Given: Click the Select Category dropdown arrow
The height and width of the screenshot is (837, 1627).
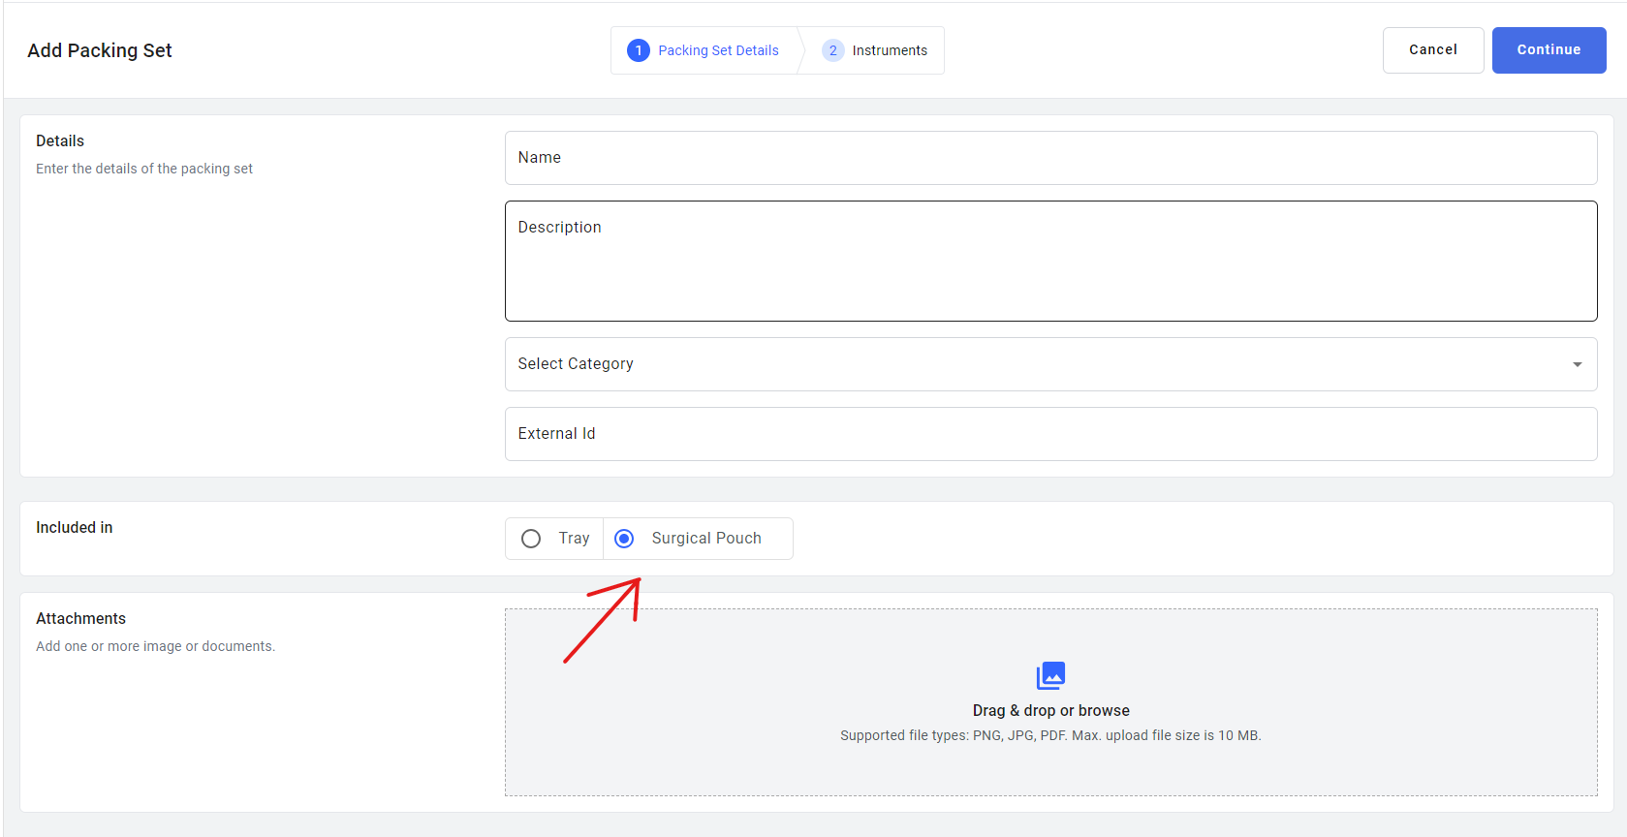Looking at the screenshot, I should [1577, 364].
